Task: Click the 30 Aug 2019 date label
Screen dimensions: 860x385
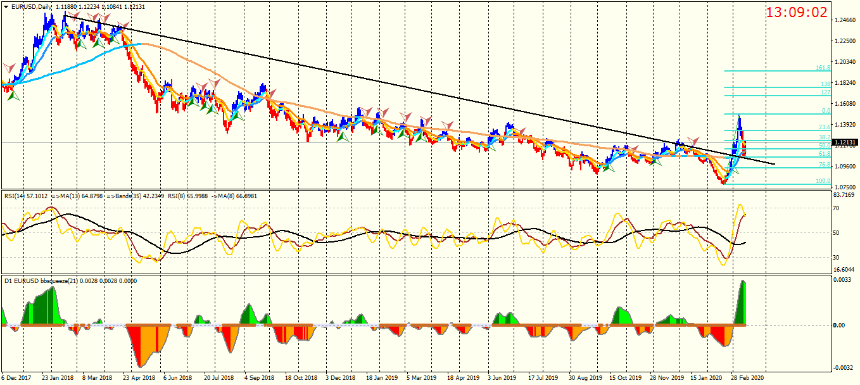Action: (585, 378)
